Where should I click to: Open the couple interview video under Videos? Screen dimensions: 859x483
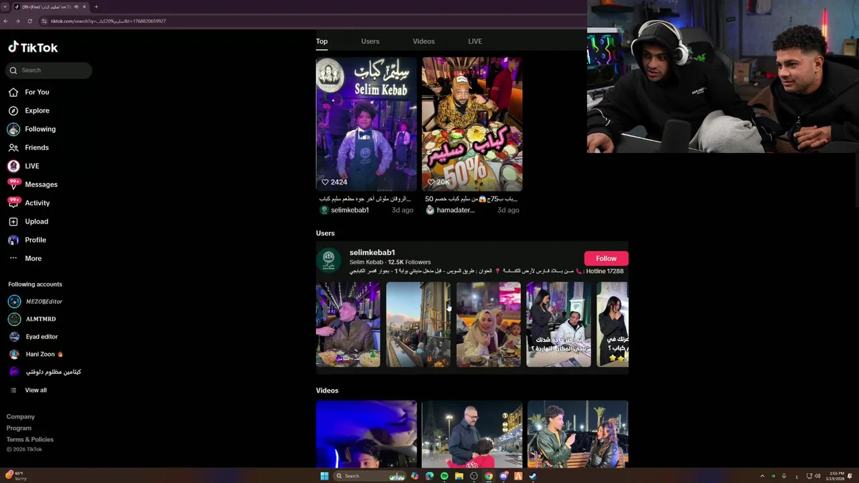point(578,434)
